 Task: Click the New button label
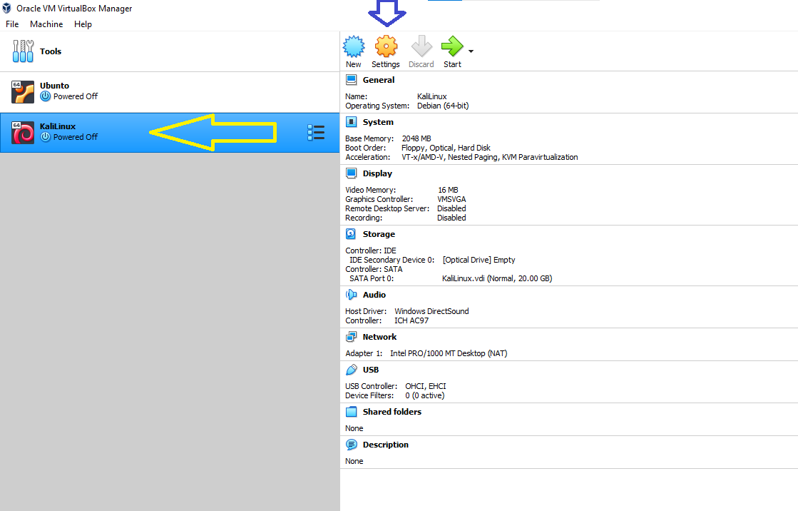coord(354,64)
